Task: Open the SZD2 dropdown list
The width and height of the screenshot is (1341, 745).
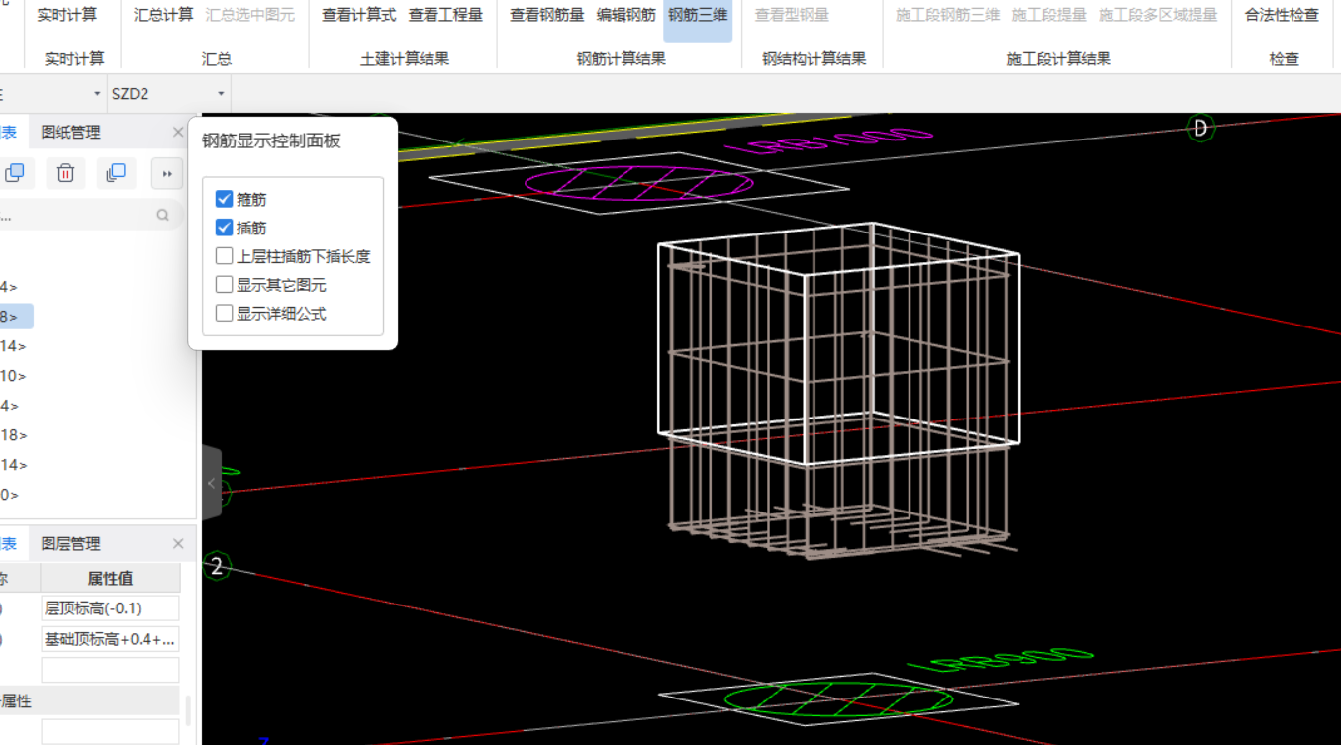Action: tap(220, 92)
